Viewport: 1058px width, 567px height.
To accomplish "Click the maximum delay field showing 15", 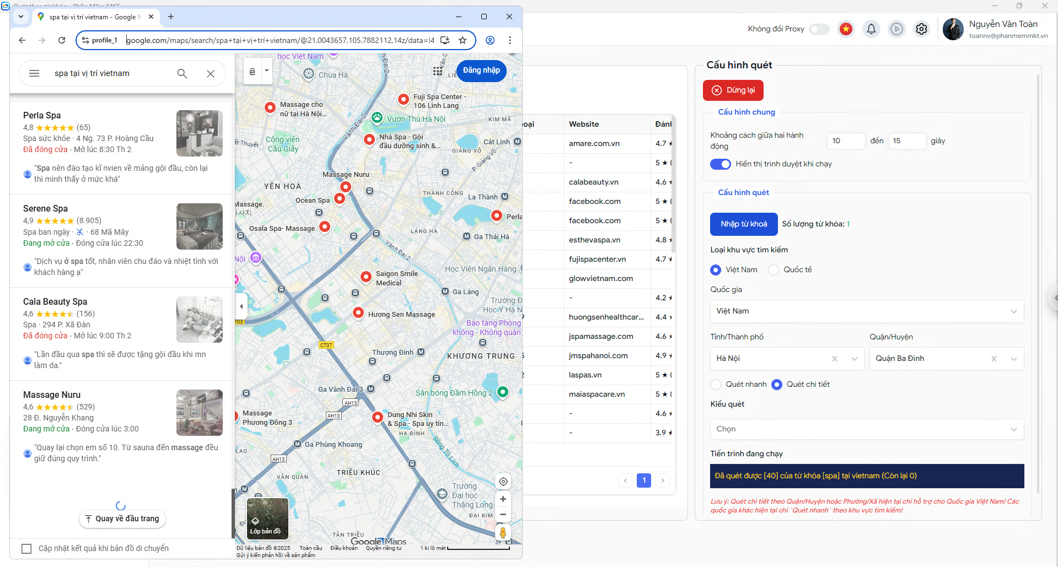I will [x=906, y=141].
